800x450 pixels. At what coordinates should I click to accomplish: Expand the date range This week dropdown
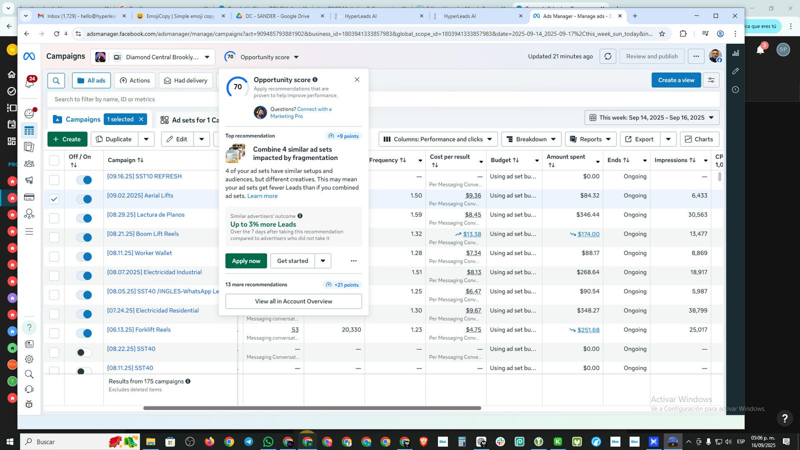click(x=652, y=118)
